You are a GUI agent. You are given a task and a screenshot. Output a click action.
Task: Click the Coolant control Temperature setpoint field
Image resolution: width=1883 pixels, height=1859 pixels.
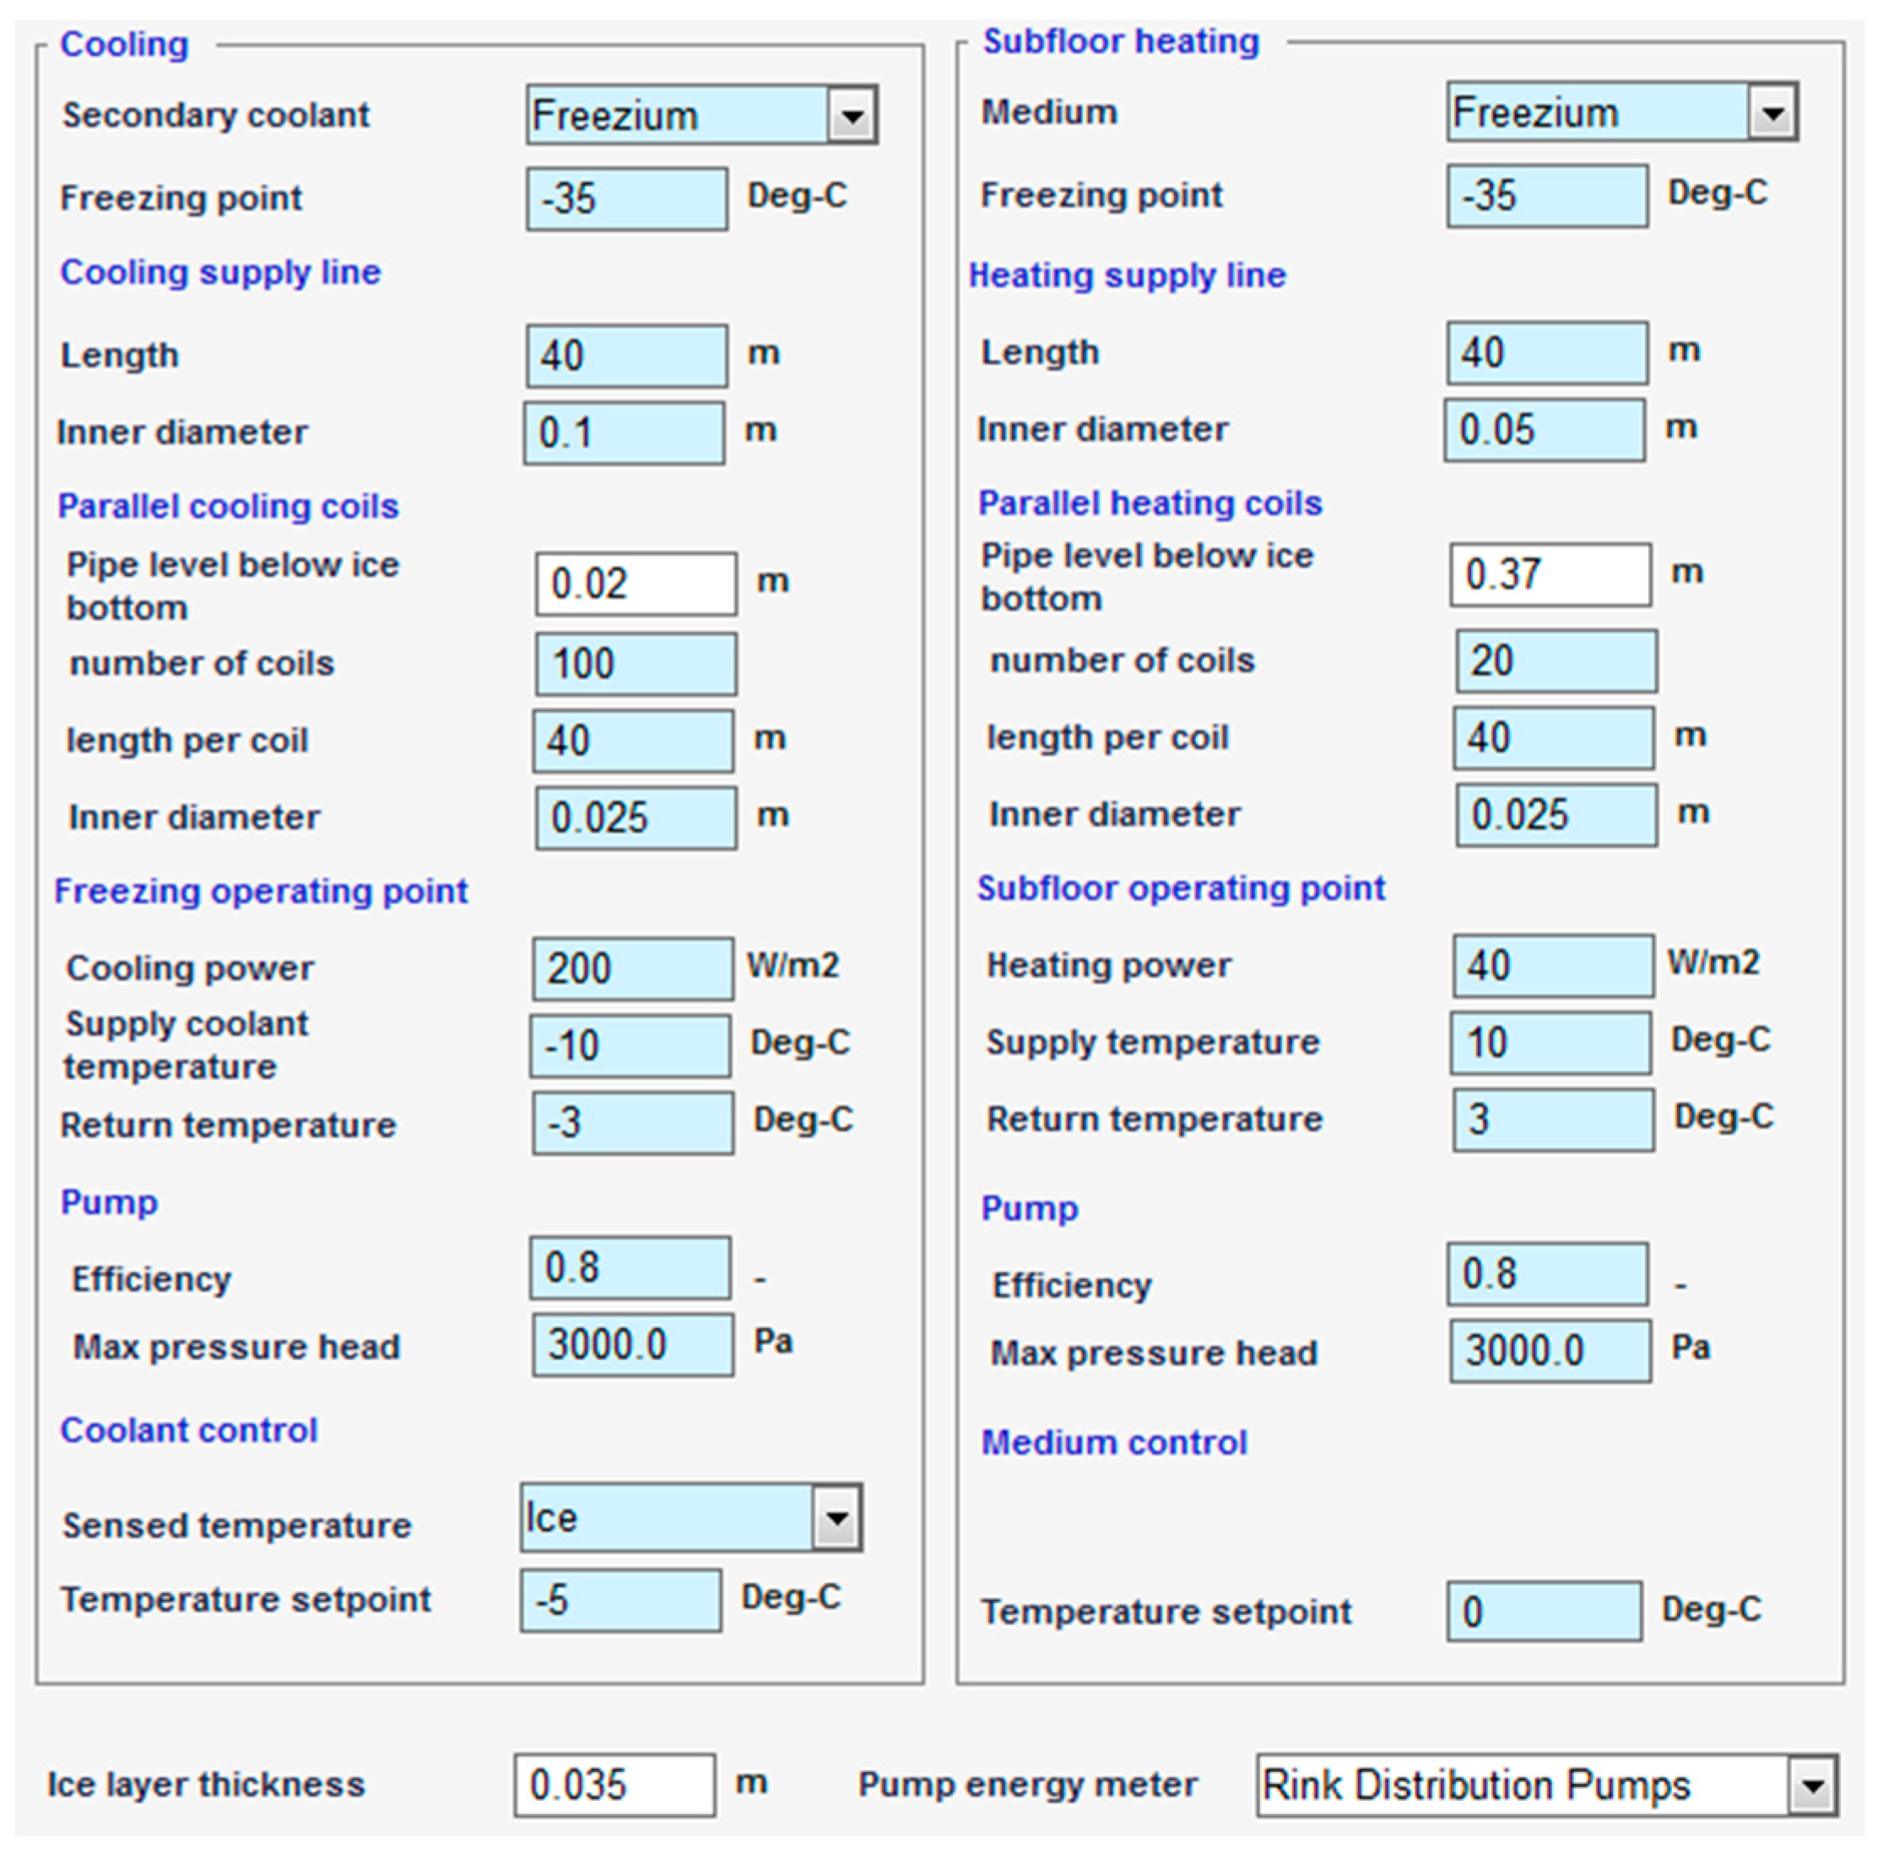tap(621, 1601)
